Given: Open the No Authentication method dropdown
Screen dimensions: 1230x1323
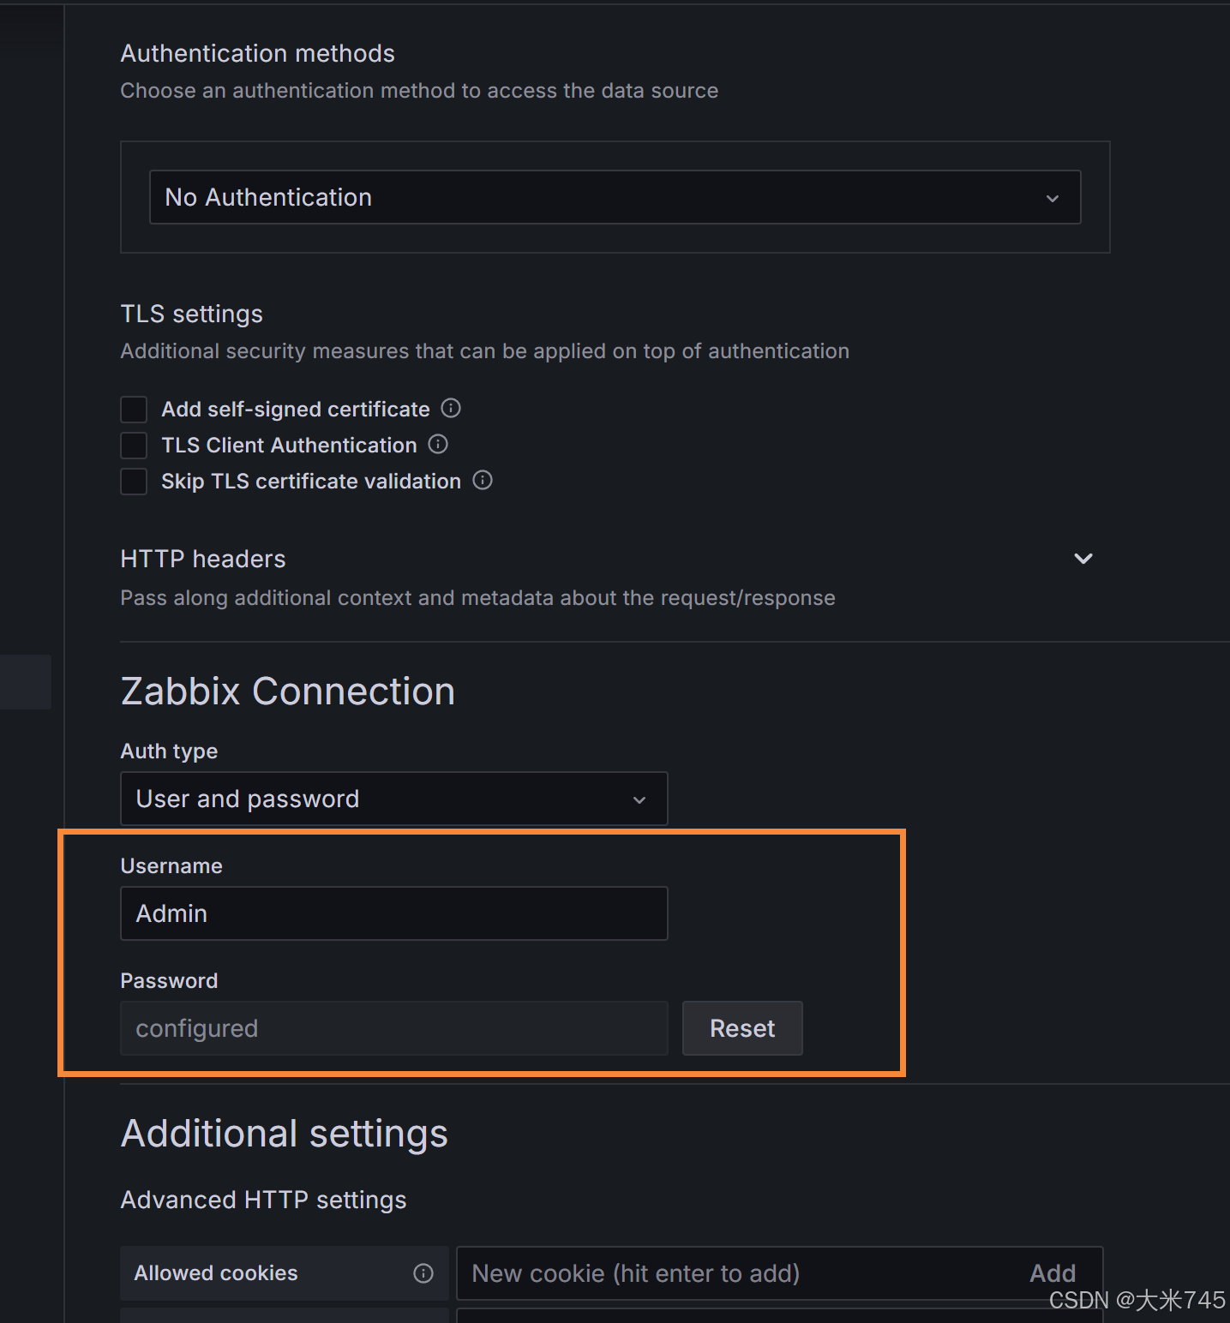Looking at the screenshot, I should pyautogui.click(x=615, y=197).
